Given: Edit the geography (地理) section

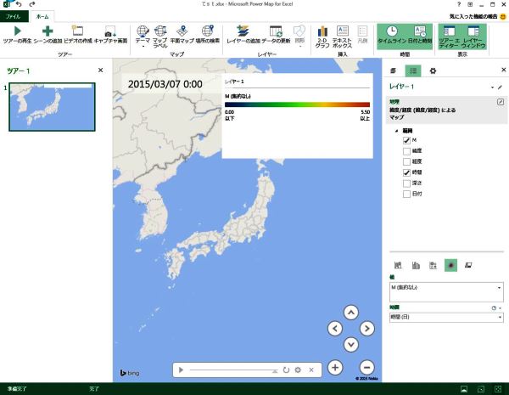Looking at the screenshot, I should [501, 102].
